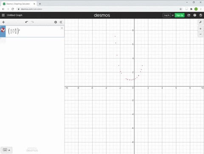Zoom out on the graph
The width and height of the screenshot is (204, 154).
[201, 34]
